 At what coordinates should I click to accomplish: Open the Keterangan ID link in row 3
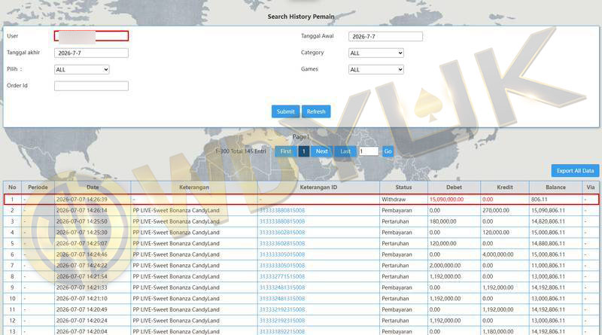tap(282, 221)
